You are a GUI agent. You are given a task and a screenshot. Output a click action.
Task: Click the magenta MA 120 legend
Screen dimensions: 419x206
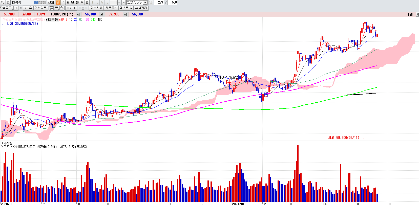click(x=87, y=20)
